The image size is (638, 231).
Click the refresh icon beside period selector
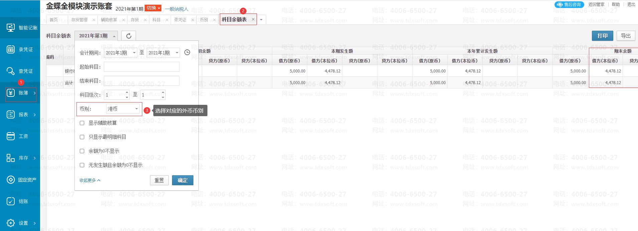click(129, 36)
